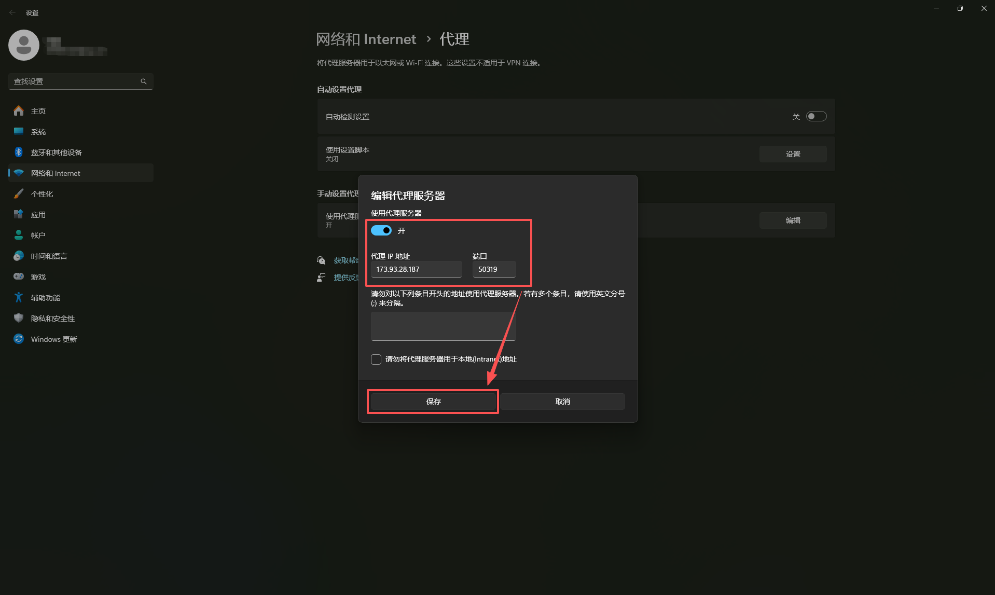This screenshot has height=595, width=995.
Task: Turn off the 使用代理服务器 toggle
Action: [381, 231]
